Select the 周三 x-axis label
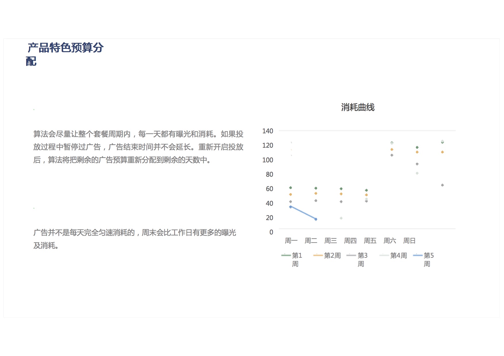504x356 pixels. pos(330,241)
